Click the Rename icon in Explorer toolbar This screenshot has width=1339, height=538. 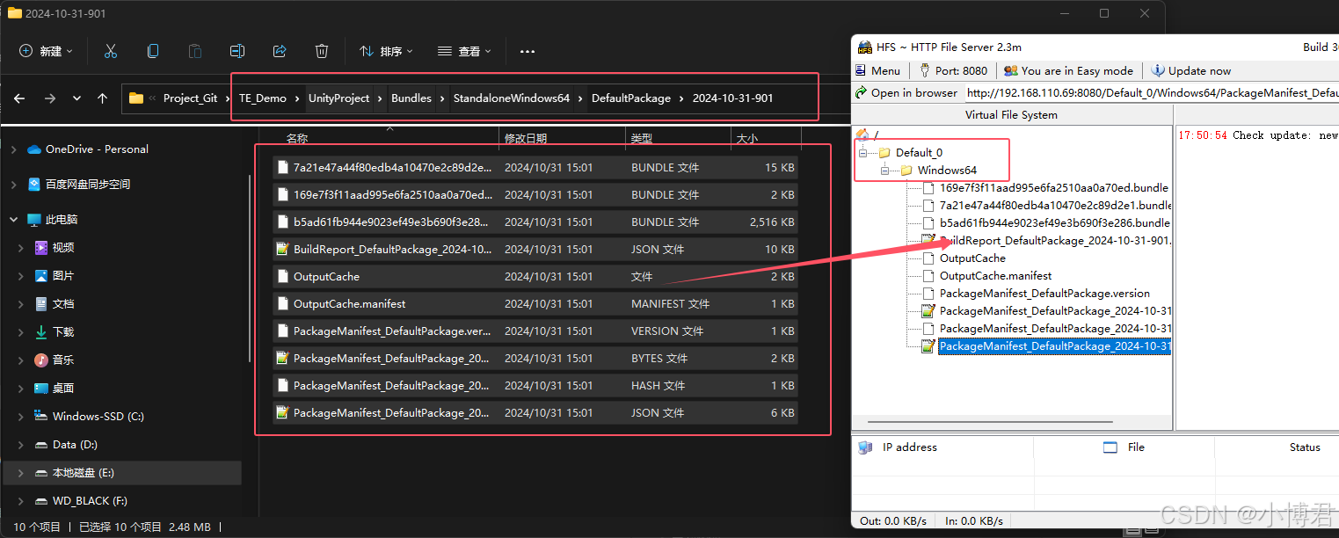point(237,51)
